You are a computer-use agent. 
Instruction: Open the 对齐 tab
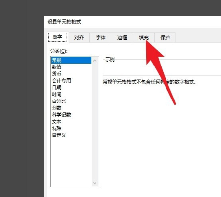79,38
